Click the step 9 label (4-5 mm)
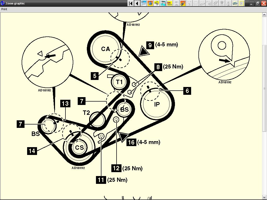 162,45
